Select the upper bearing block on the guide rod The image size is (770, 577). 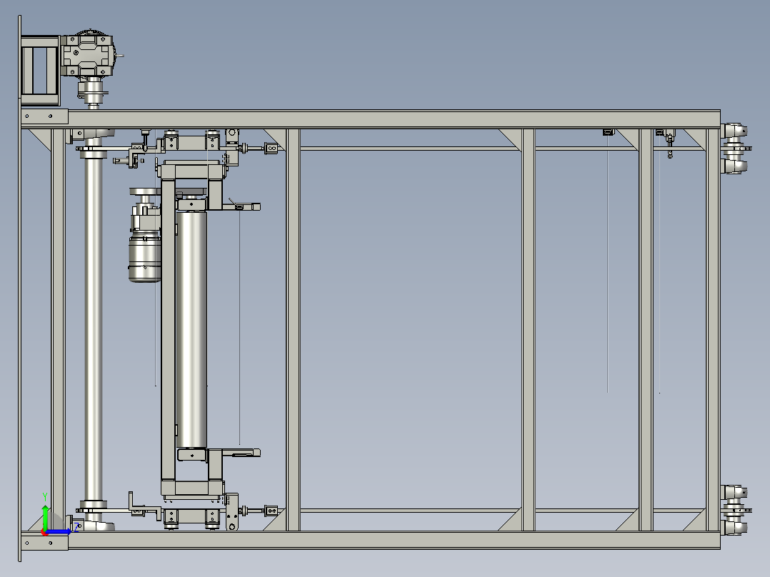(x=271, y=148)
